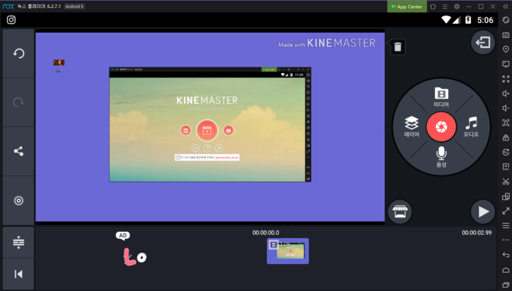Click the Nox scissors icon
The width and height of the screenshot is (512, 291).
506,182
